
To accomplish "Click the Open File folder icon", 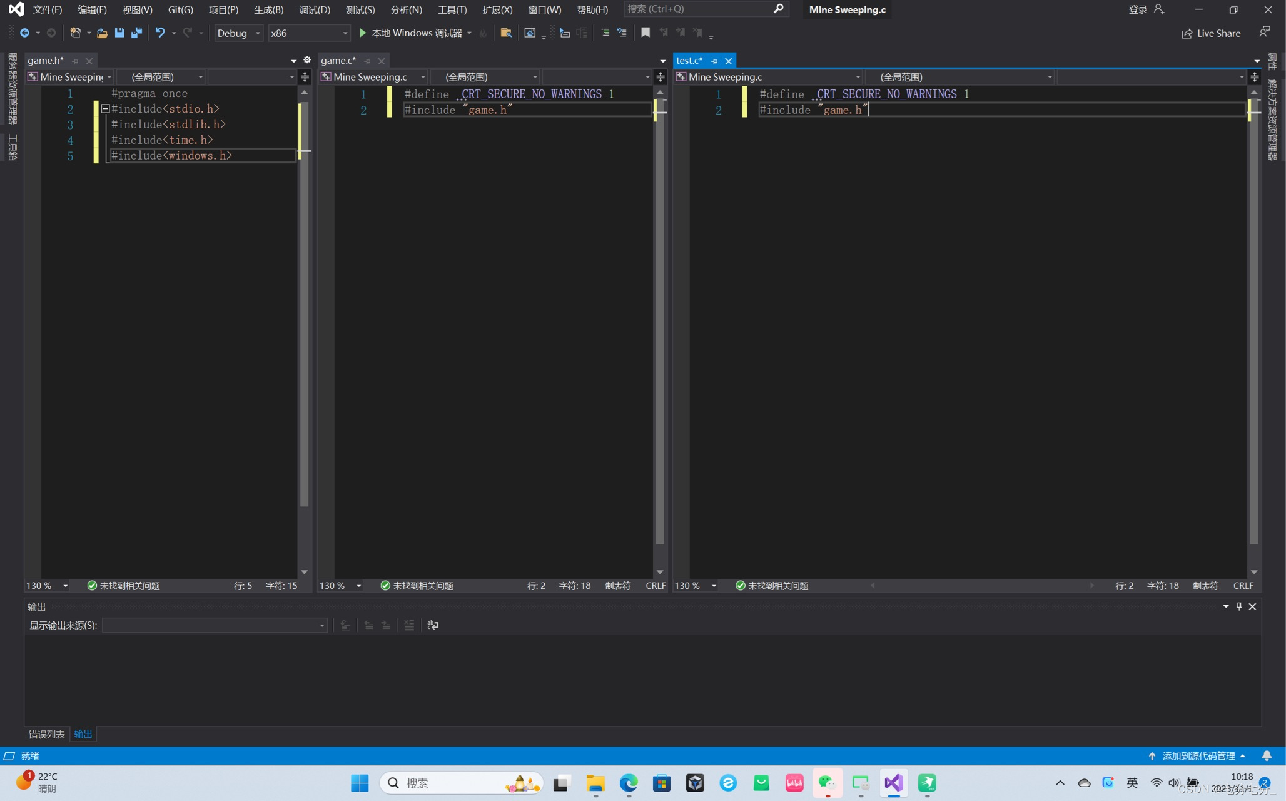I will tap(101, 33).
